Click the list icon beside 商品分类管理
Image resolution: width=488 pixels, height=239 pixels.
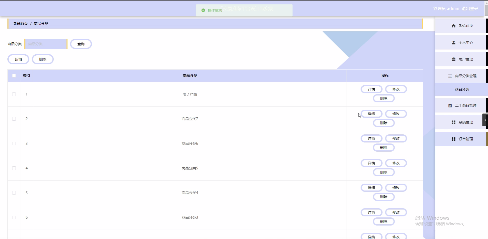tap(450, 76)
